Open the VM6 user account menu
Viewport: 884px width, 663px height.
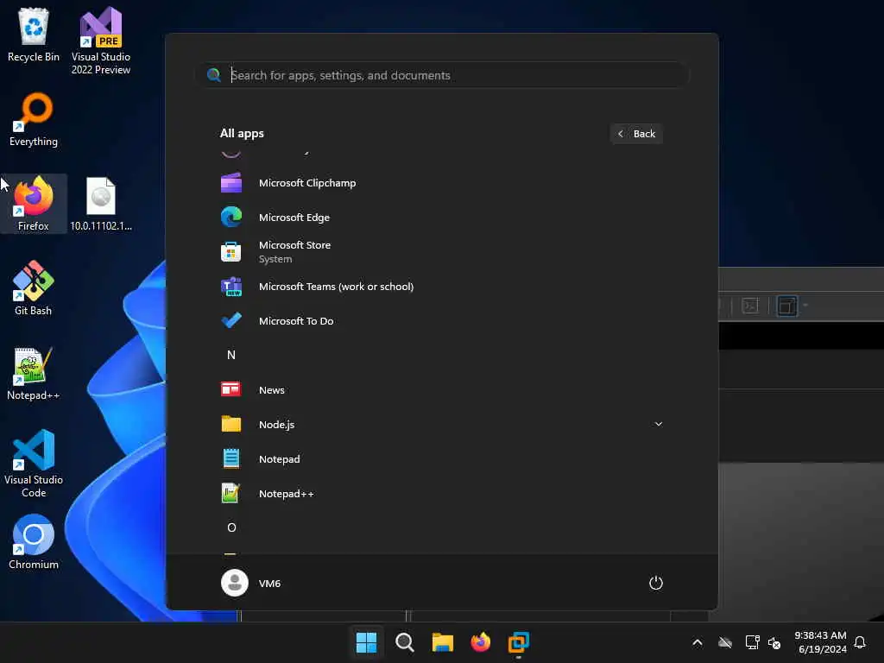(251, 583)
